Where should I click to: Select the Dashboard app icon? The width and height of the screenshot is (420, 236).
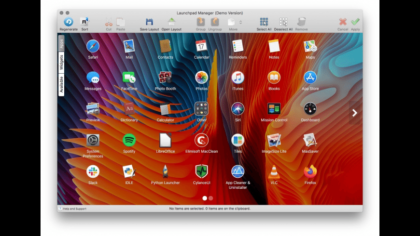[310, 109]
